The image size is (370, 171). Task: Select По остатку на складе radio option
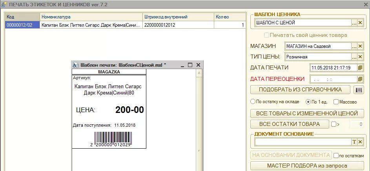pyautogui.click(x=253, y=102)
